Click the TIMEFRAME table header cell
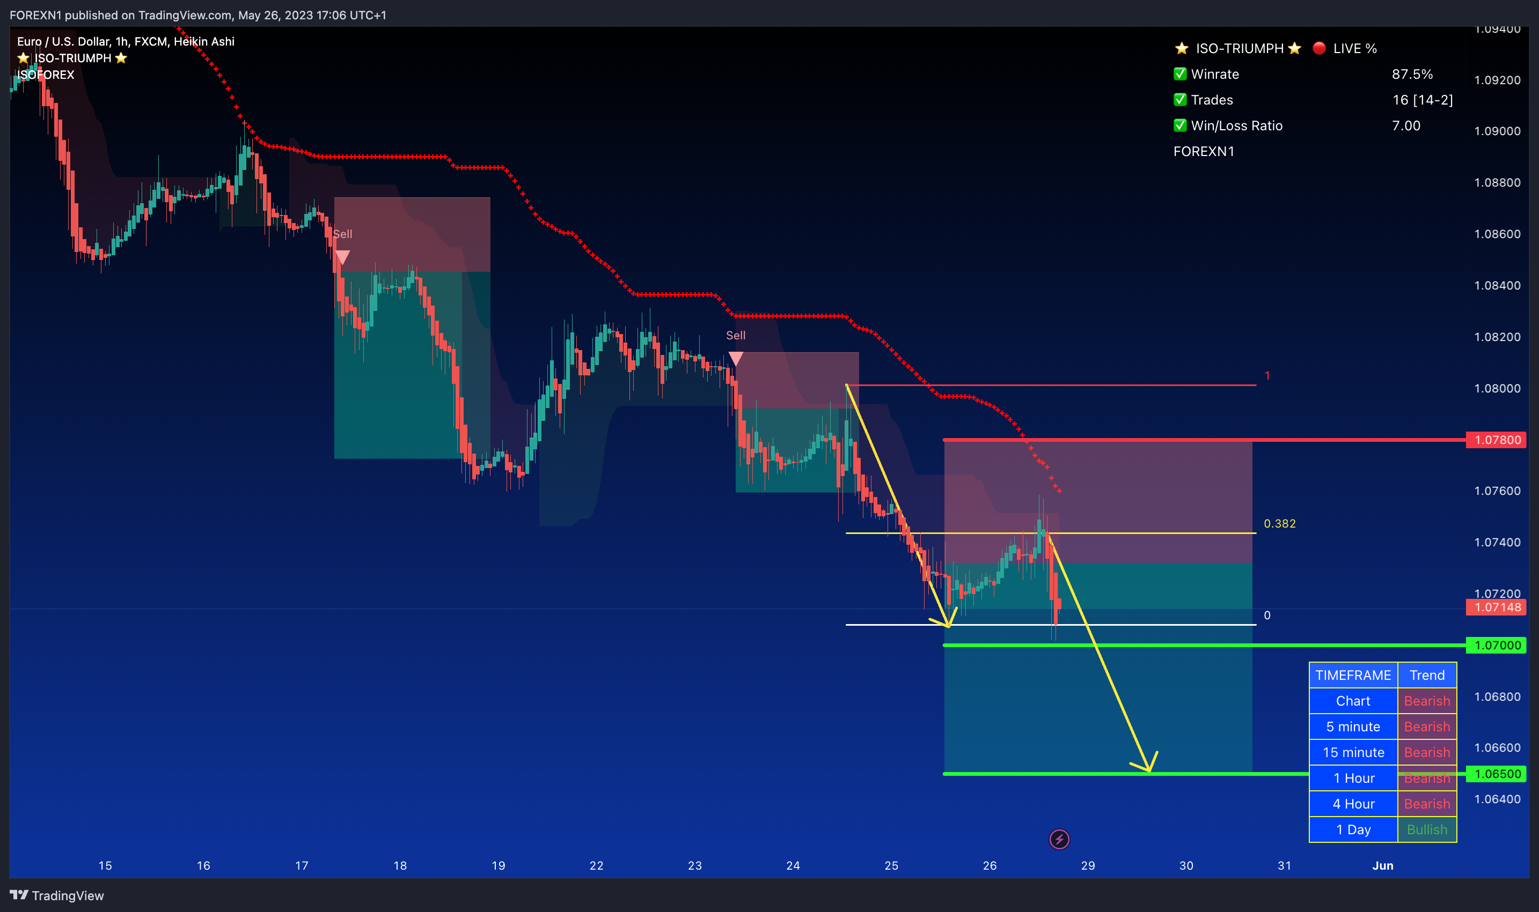1539x912 pixels. point(1353,675)
